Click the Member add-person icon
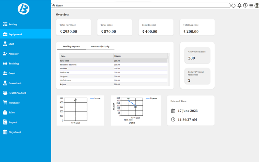 click(5, 53)
